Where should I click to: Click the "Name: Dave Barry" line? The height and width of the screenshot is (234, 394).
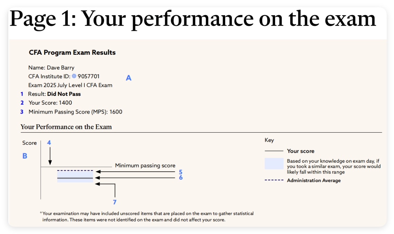click(x=51, y=67)
